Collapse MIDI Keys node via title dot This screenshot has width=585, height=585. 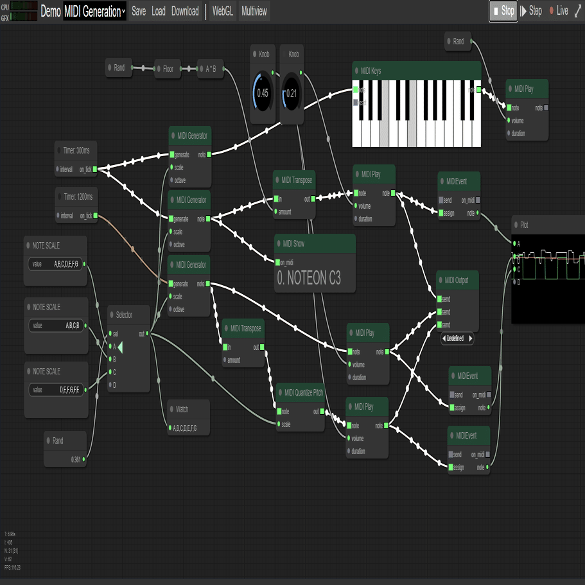click(356, 71)
